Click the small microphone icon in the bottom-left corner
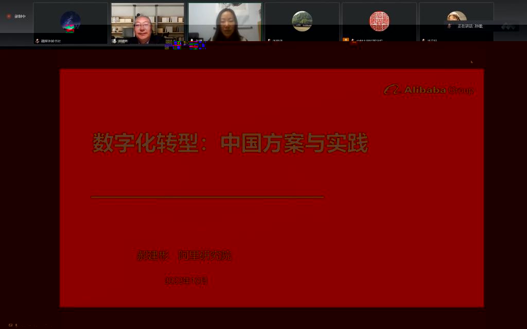Screen dimensions: 527x329 (x=16, y=325)
